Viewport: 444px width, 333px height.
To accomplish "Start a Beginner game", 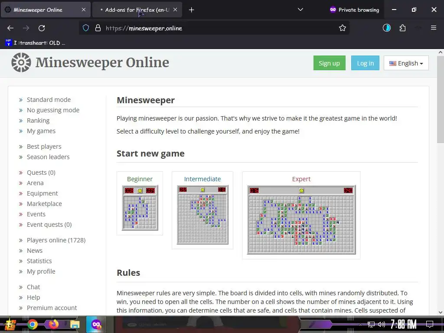I will tap(140, 179).
